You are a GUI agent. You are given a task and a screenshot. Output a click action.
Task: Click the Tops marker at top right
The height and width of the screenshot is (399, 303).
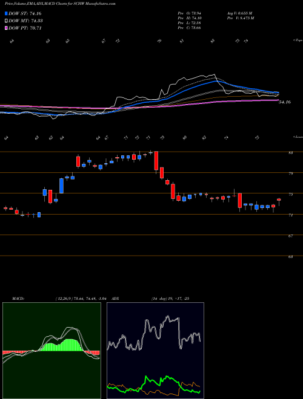point(298,41)
